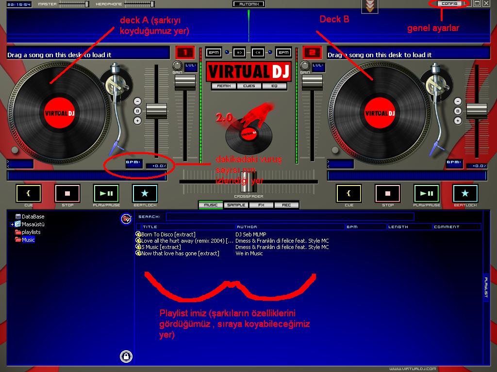
Task: Stop playback on deck 1
Action: click(67, 193)
